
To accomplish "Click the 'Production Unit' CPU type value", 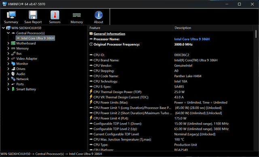I will [185, 145].
